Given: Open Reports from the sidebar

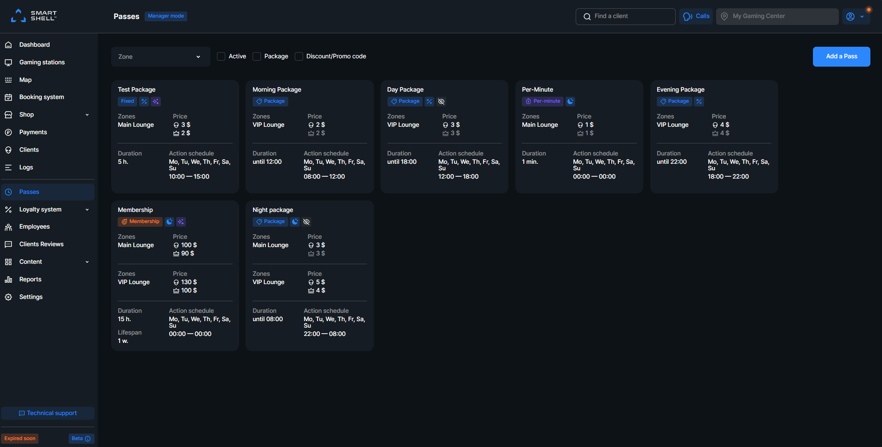Looking at the screenshot, I should click(x=30, y=279).
